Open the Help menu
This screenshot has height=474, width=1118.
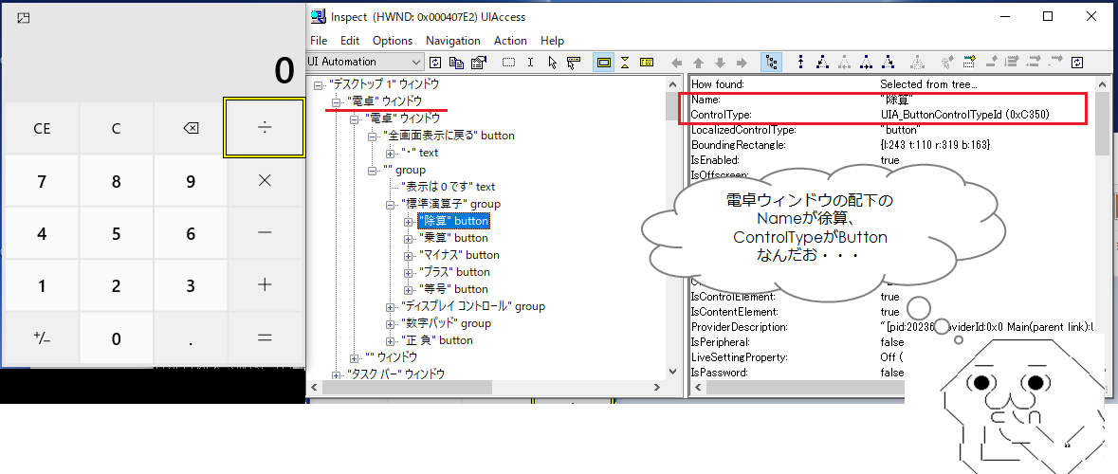pyautogui.click(x=552, y=41)
